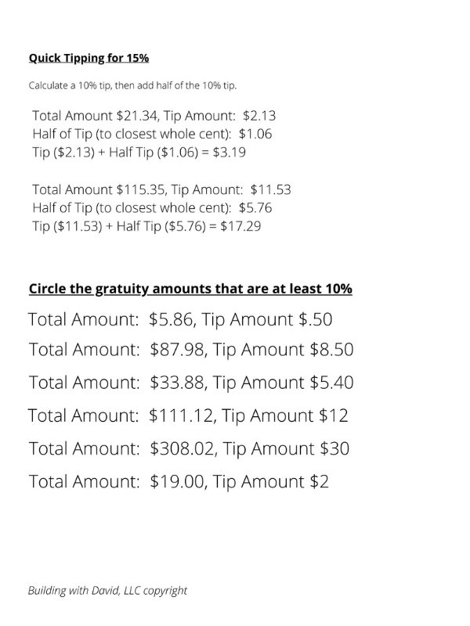Click the line ending in $17.29

pos(146,226)
